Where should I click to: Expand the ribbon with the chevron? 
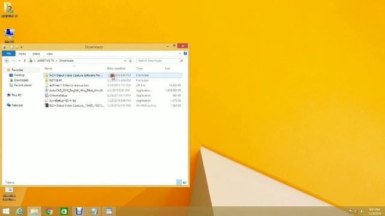[x=180, y=53]
